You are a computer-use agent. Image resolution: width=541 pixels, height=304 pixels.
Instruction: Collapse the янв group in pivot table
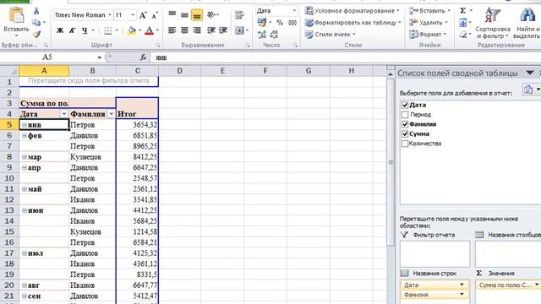point(25,125)
